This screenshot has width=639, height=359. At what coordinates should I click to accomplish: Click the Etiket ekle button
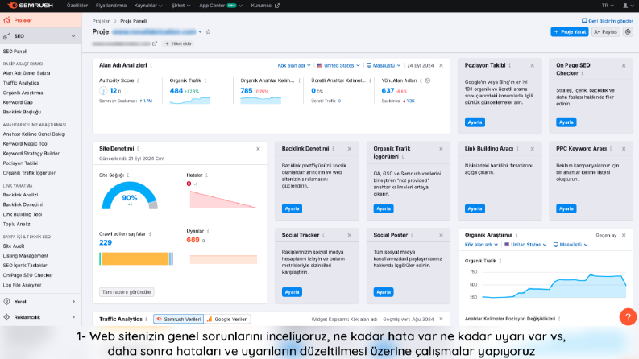tap(178, 43)
